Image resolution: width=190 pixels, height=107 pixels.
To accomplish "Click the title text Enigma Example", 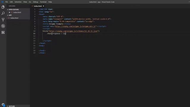I will tap(56, 24).
